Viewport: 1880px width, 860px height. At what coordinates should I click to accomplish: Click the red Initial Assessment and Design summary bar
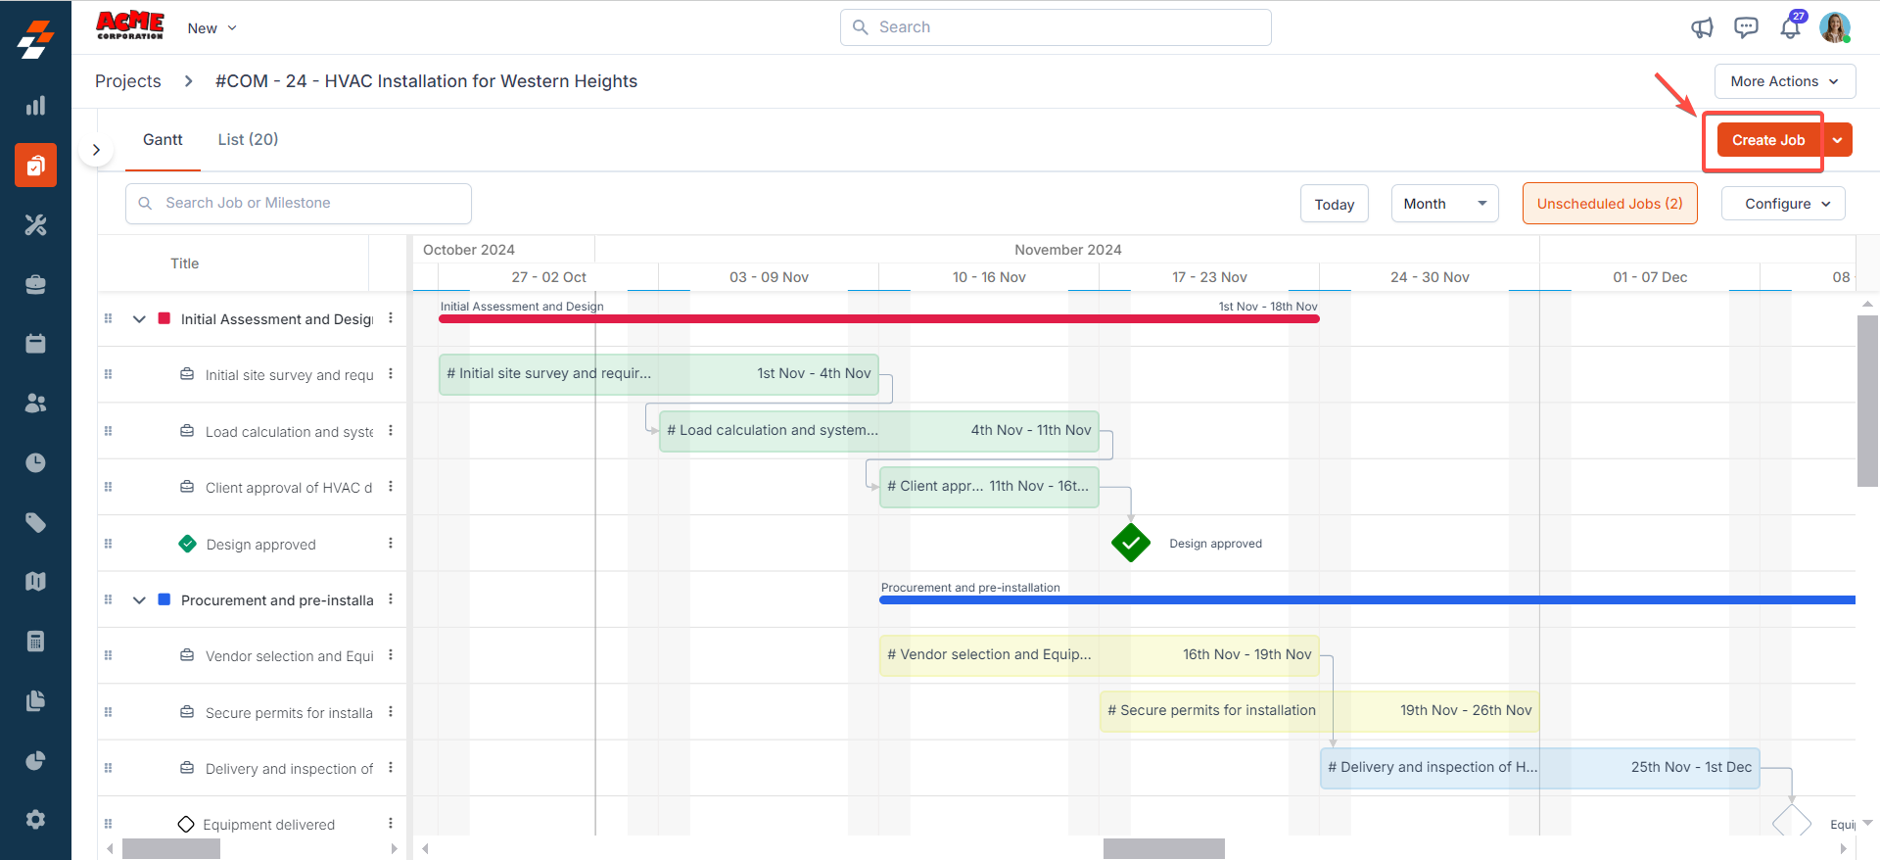point(879,318)
